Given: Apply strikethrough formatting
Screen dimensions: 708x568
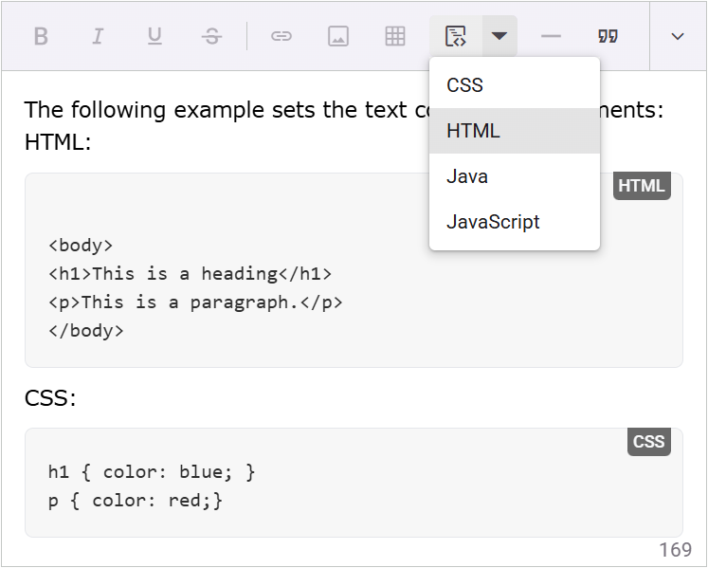Looking at the screenshot, I should pyautogui.click(x=211, y=36).
